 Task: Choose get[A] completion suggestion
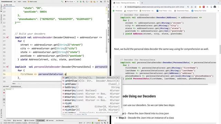pos(92,77)
